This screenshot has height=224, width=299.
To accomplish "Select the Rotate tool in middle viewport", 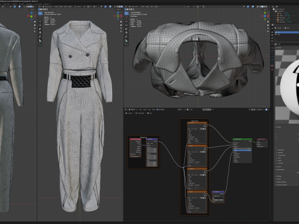I will [40, 25].
